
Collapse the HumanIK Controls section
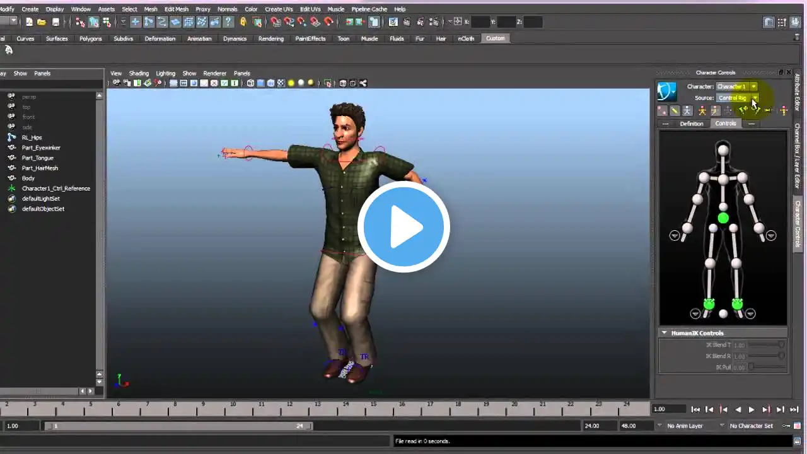(664, 333)
